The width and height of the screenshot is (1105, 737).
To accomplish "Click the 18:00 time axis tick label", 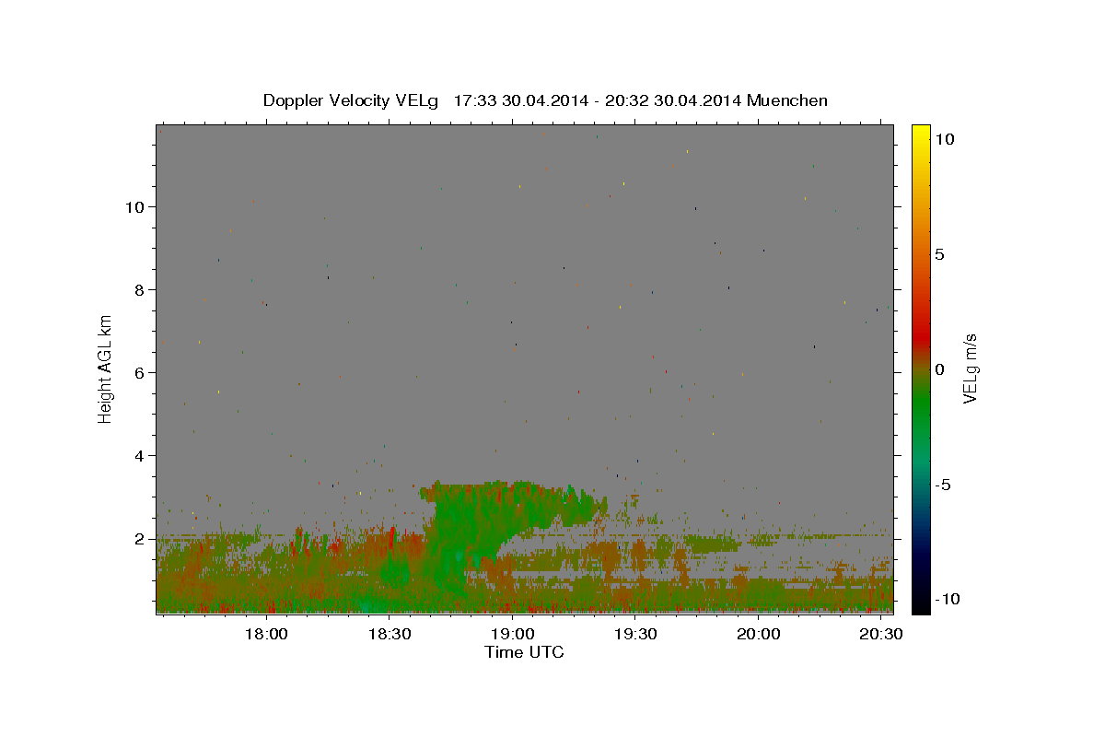I will click(x=267, y=634).
